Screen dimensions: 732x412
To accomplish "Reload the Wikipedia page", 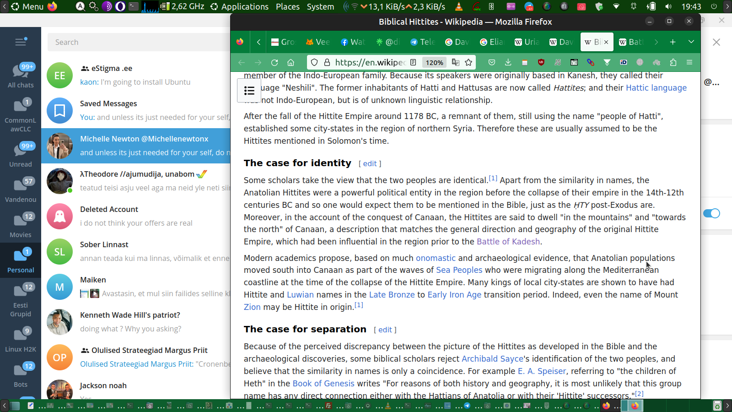I will pyautogui.click(x=274, y=63).
